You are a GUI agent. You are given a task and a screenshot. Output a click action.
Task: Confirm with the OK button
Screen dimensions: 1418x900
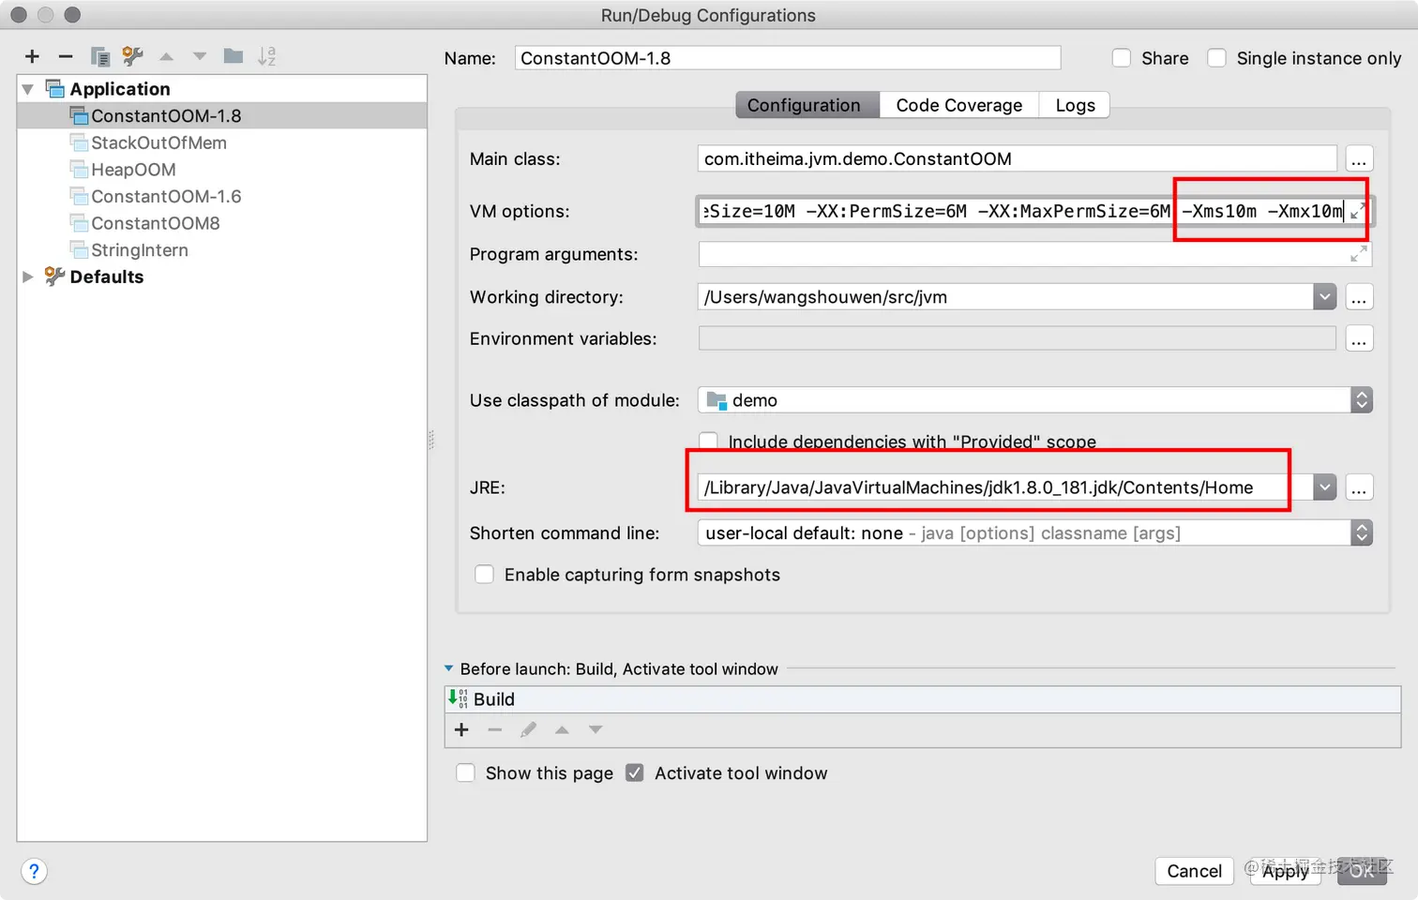point(1363,871)
